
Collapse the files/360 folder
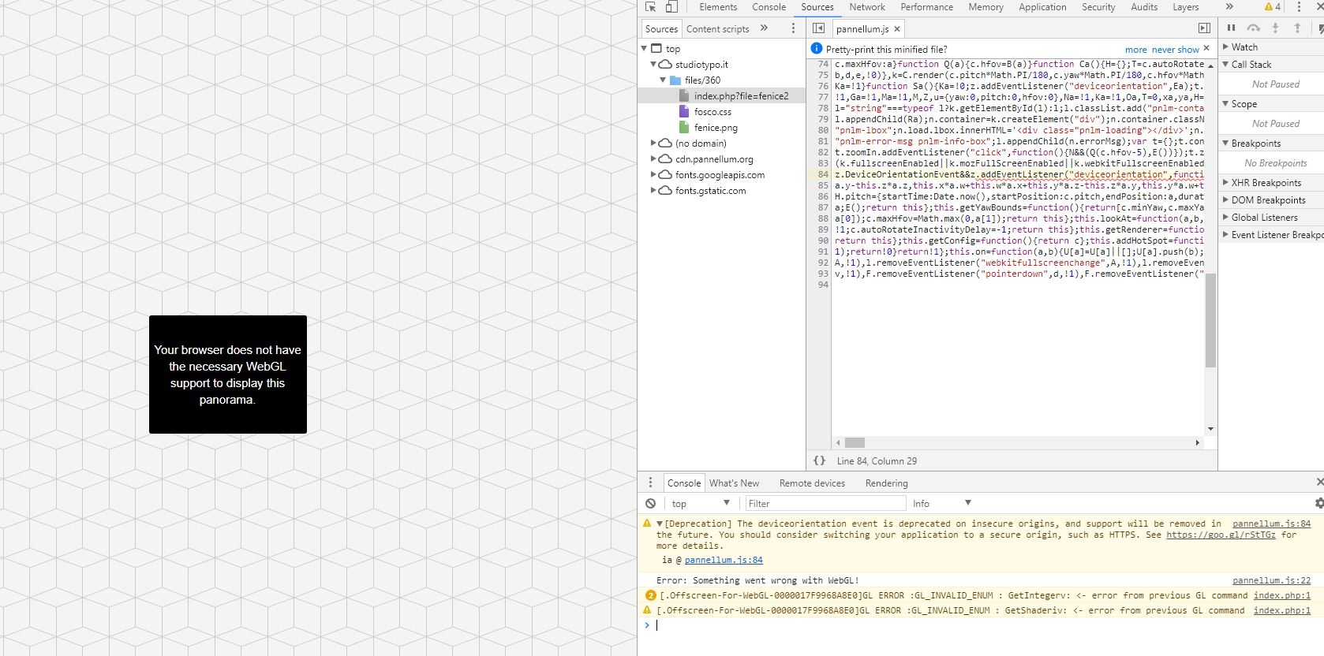pyautogui.click(x=664, y=80)
